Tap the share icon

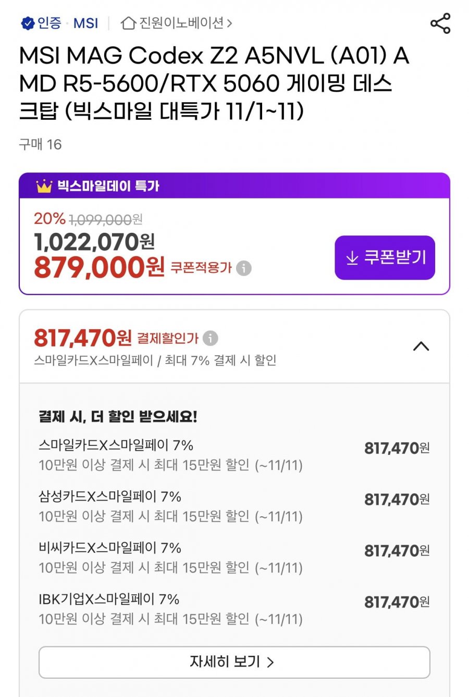[440, 23]
